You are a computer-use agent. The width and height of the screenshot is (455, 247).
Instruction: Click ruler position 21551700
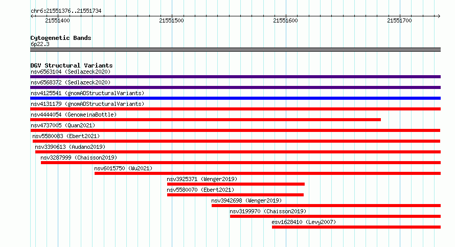[x=400, y=20]
